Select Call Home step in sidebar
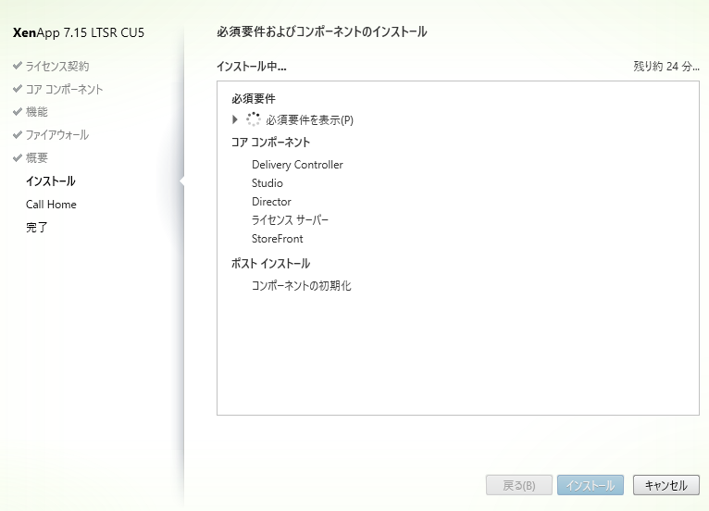Image resolution: width=709 pixels, height=511 pixels. 51,205
